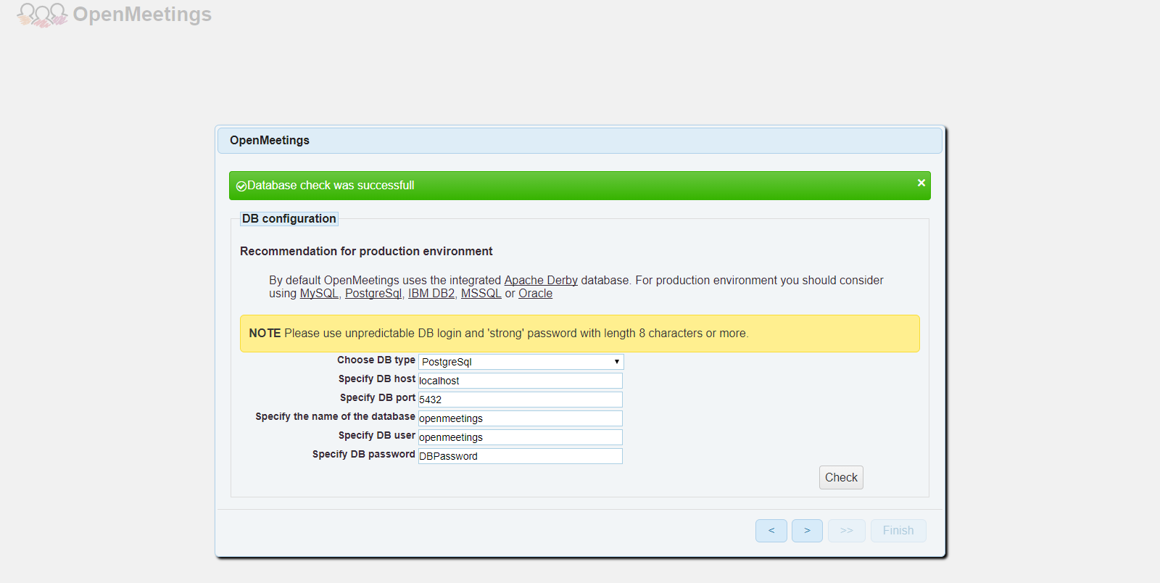1160x583 pixels.
Task: Go to previous wizard step
Action: [771, 531]
